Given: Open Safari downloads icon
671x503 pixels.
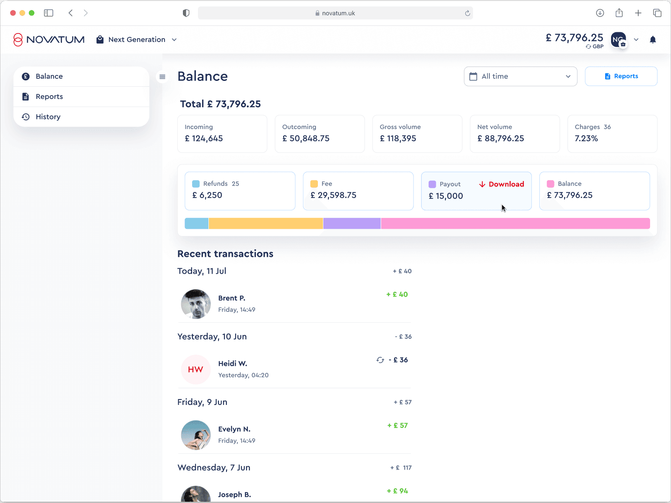Looking at the screenshot, I should click(x=600, y=13).
